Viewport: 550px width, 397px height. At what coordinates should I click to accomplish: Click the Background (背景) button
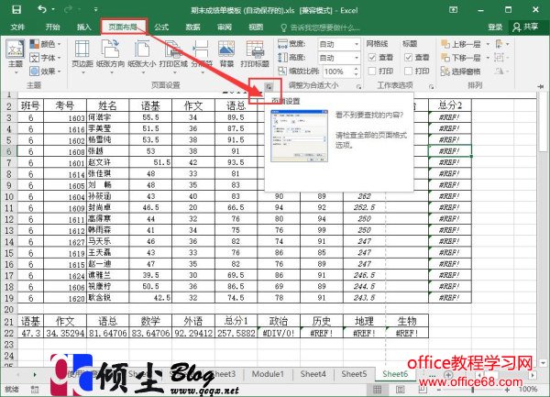click(226, 54)
